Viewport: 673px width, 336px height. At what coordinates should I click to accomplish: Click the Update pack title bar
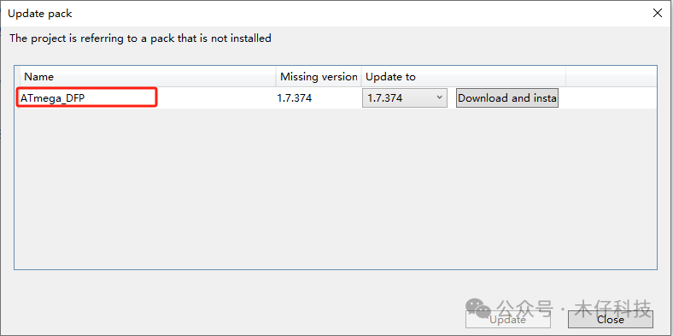pos(326,14)
